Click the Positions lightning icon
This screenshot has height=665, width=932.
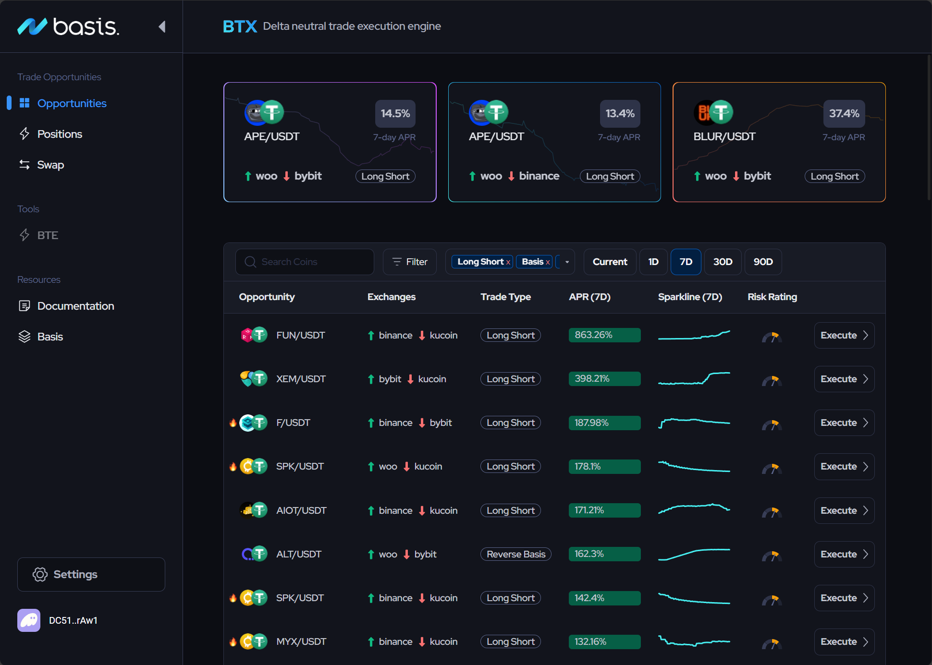[x=25, y=133]
